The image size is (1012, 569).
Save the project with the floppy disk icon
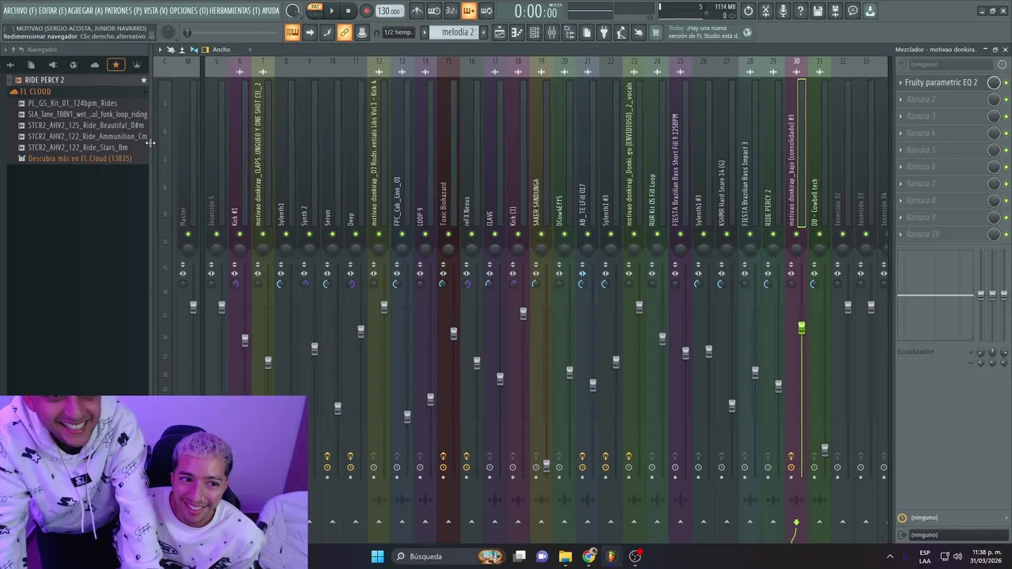(x=818, y=11)
